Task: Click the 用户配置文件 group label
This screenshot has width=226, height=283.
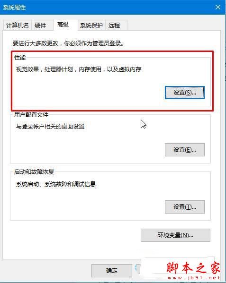Action: pos(31,114)
